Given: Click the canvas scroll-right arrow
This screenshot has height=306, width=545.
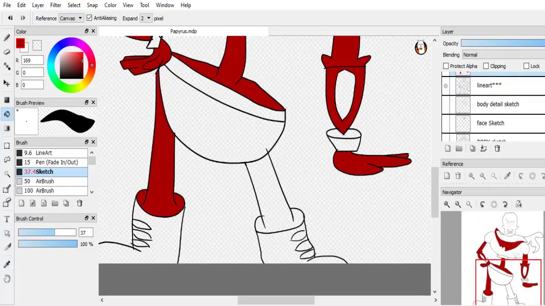Looking at the screenshot, I should tap(435, 300).
